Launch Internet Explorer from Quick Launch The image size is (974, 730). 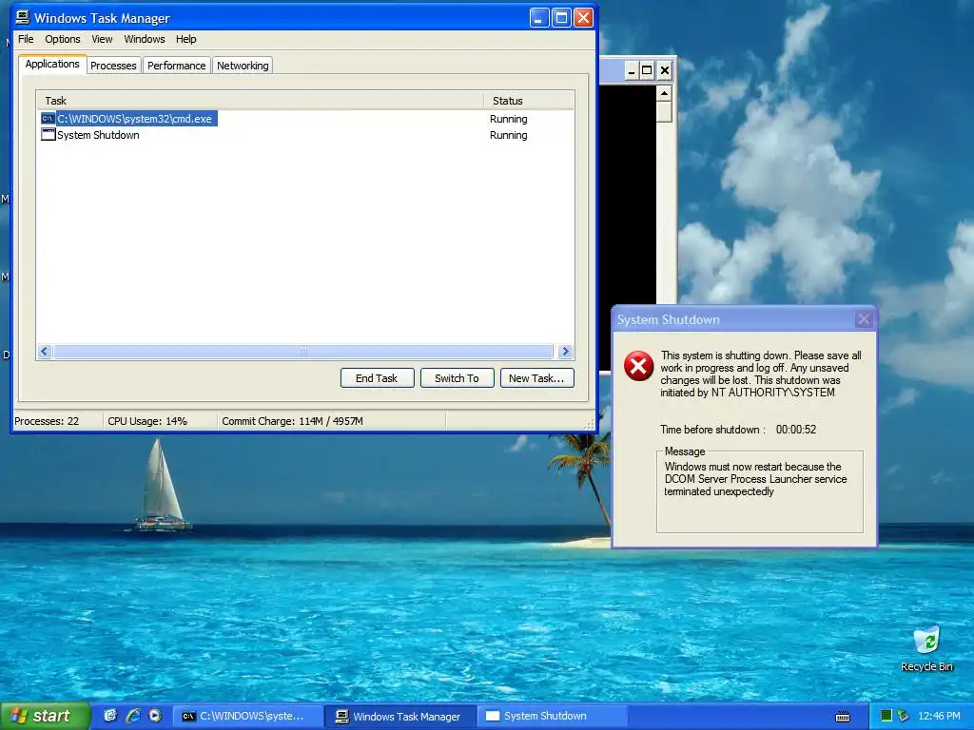pos(133,716)
